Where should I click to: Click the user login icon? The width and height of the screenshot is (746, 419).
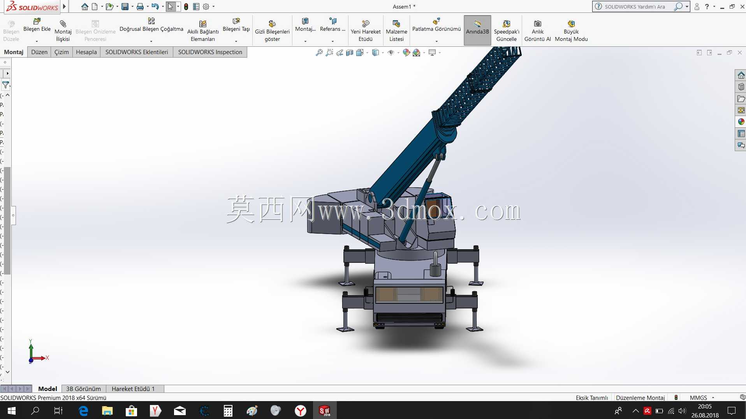pyautogui.click(x=697, y=7)
